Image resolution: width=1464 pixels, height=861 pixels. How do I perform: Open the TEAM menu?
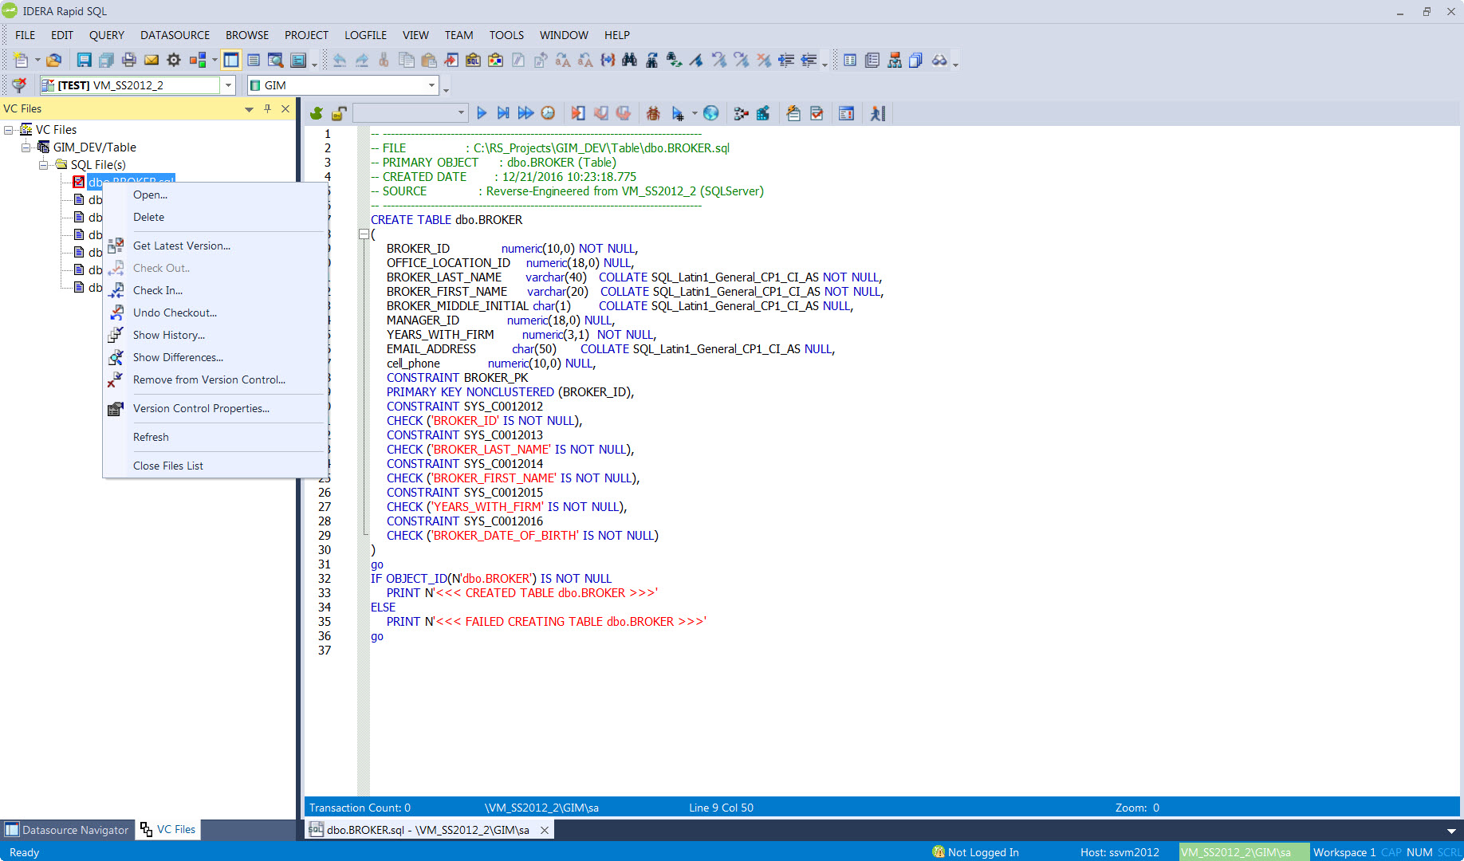458,35
